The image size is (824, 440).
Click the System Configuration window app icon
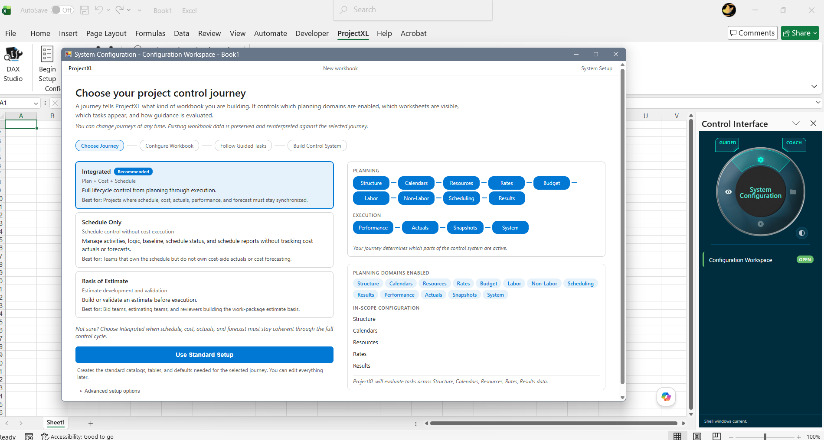coord(69,54)
